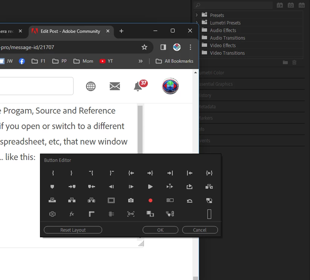
Task: Toggle the YUV Effects filter icon
Action: point(301,5)
